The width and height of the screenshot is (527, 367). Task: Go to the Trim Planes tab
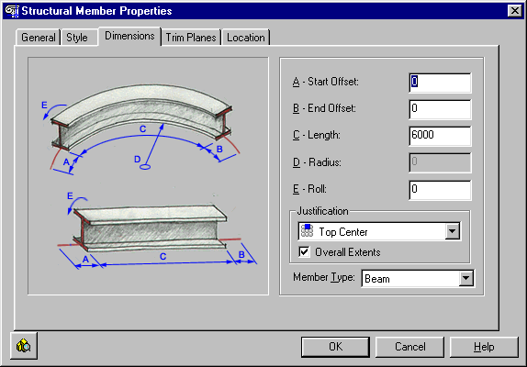pos(191,38)
